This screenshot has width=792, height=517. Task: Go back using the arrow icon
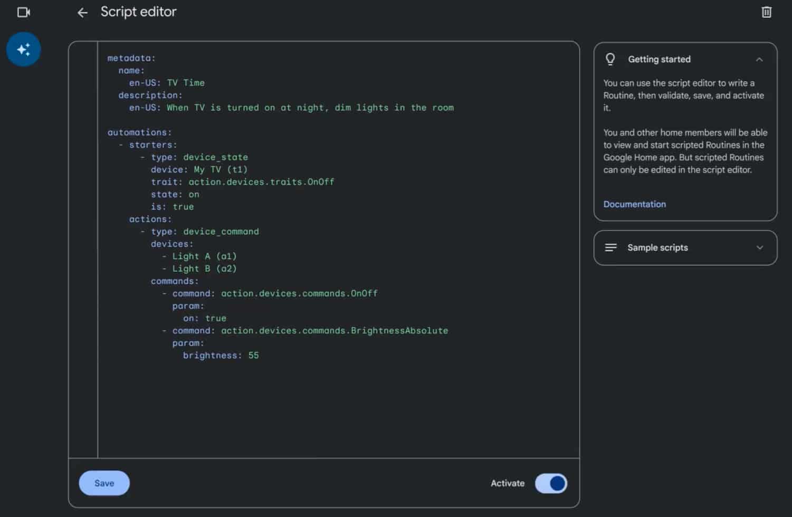click(x=82, y=13)
